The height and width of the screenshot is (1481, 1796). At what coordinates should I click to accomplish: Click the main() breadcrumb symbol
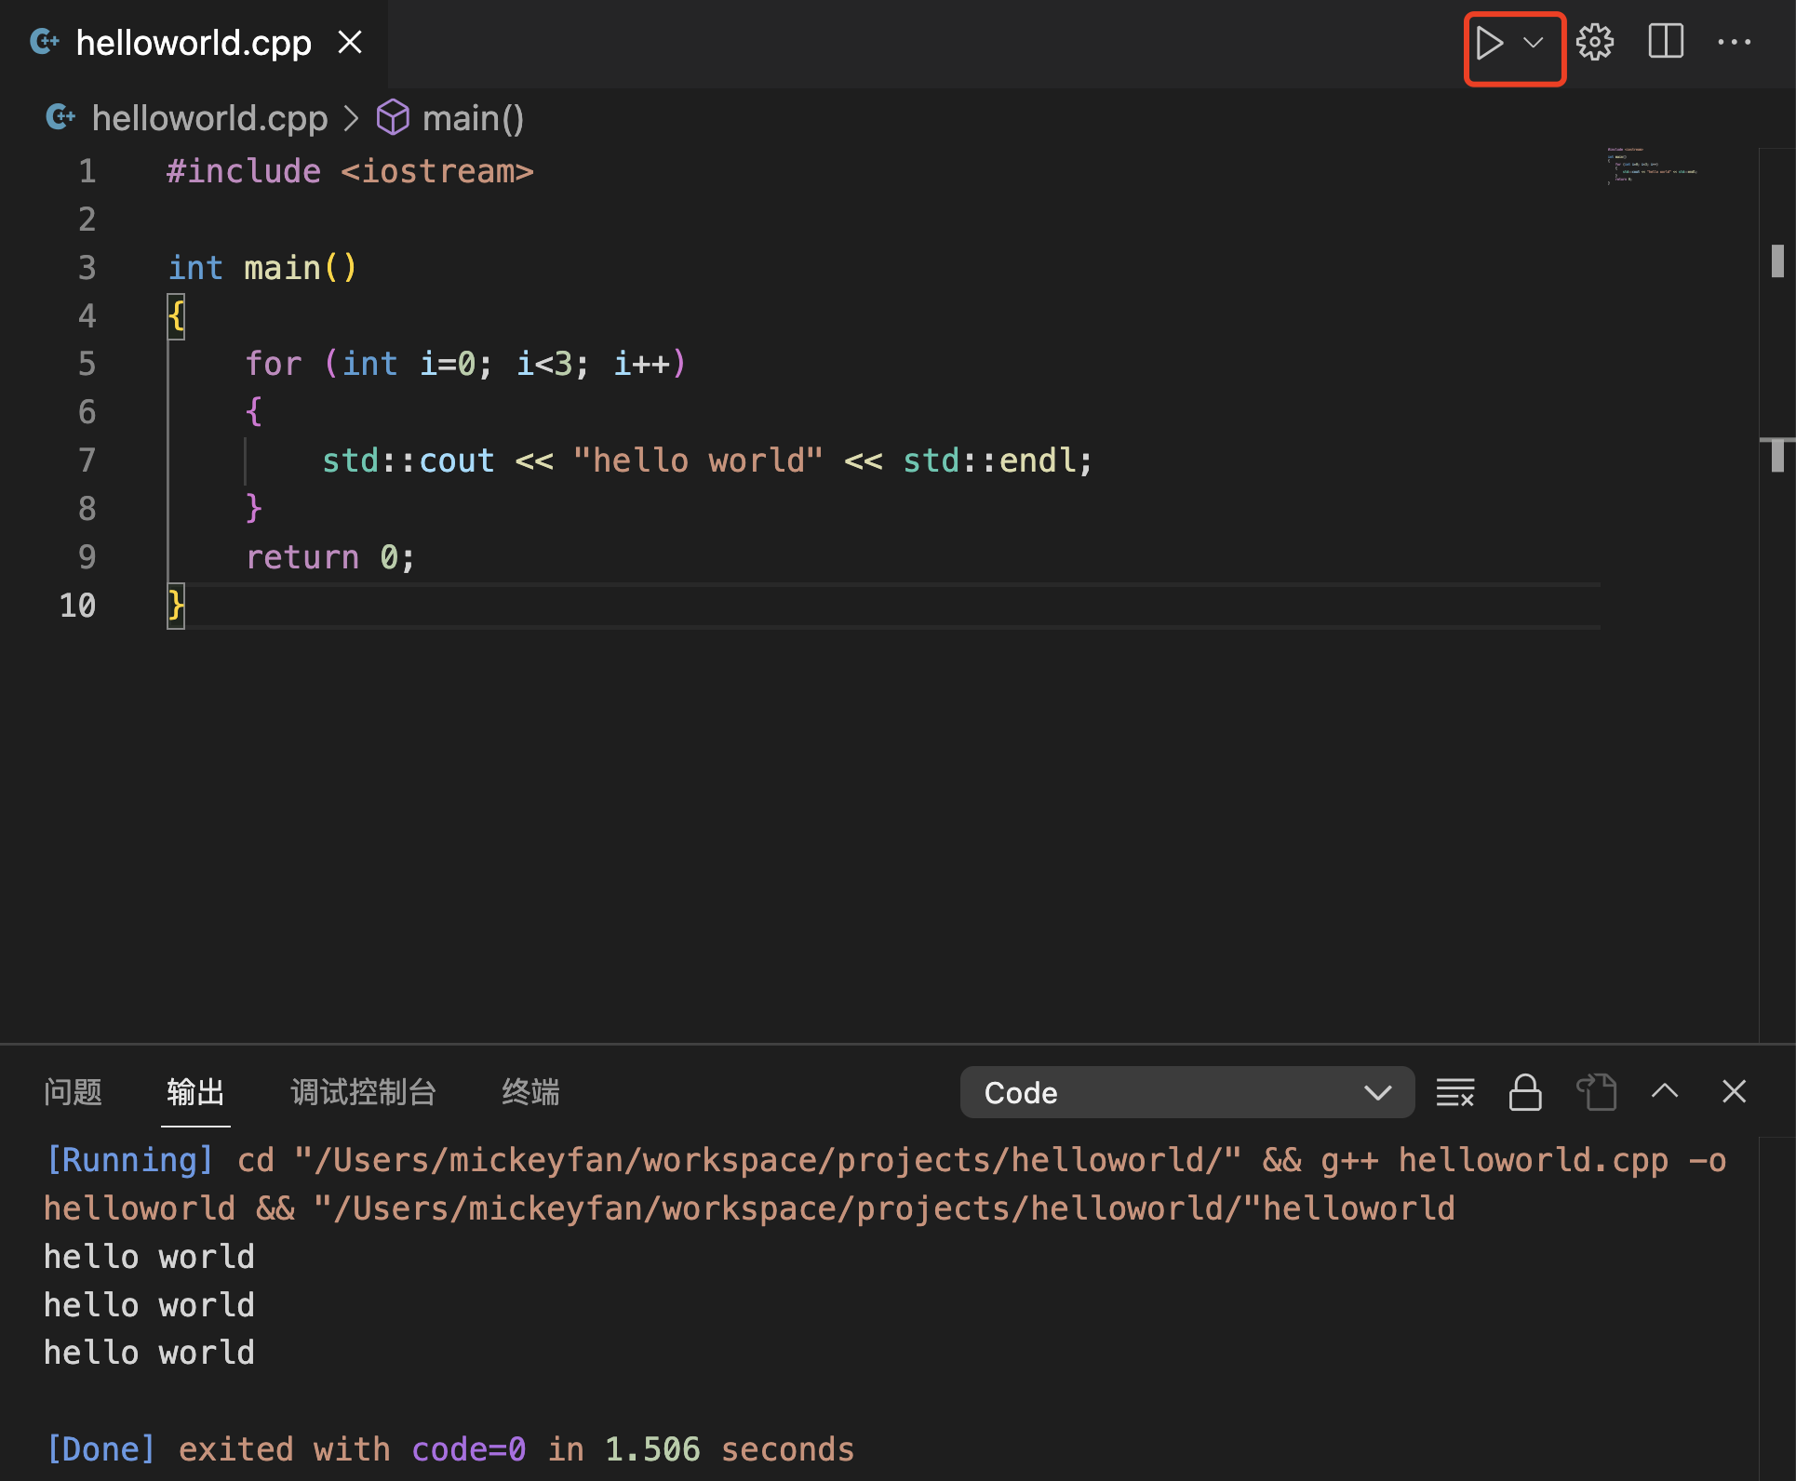(x=473, y=118)
